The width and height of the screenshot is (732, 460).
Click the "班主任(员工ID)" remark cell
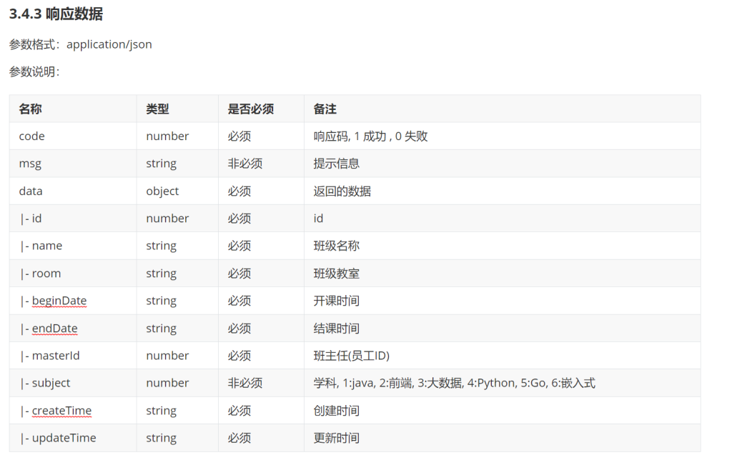pyautogui.click(x=351, y=356)
